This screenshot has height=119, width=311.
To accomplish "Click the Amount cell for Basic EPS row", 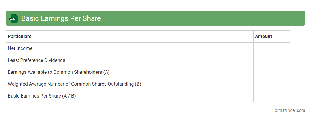I will click(272, 96).
